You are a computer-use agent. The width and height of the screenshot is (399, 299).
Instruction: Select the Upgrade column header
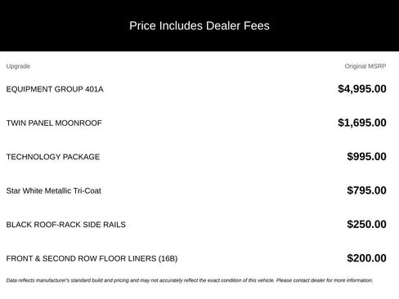[x=18, y=66]
